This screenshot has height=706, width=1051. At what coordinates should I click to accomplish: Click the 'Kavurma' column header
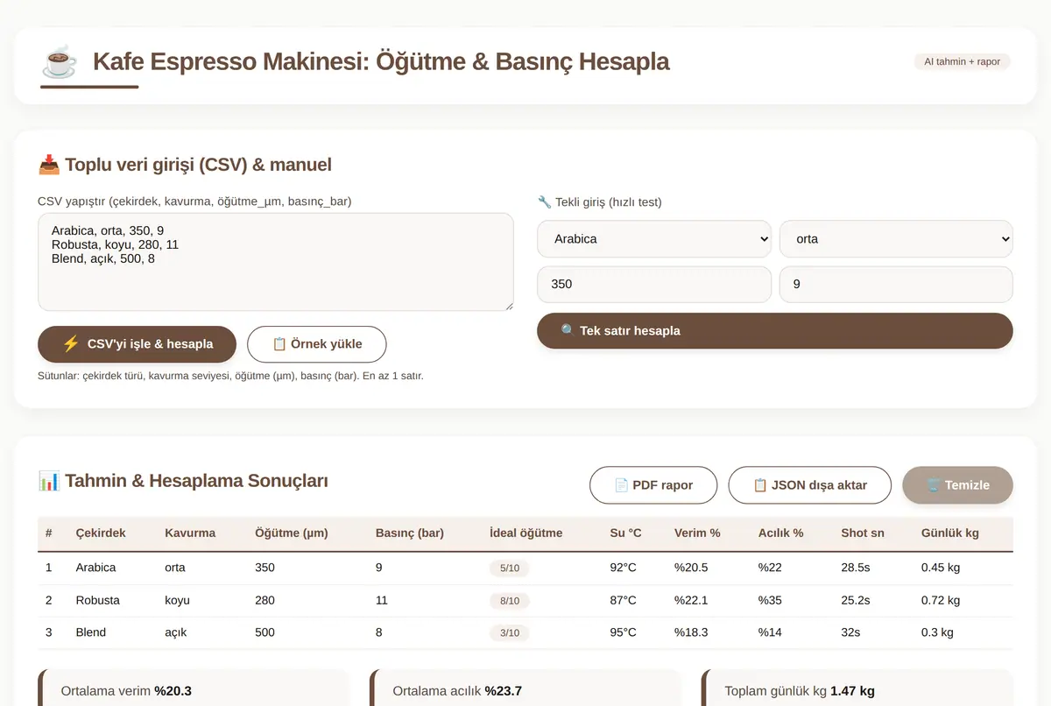(x=190, y=533)
